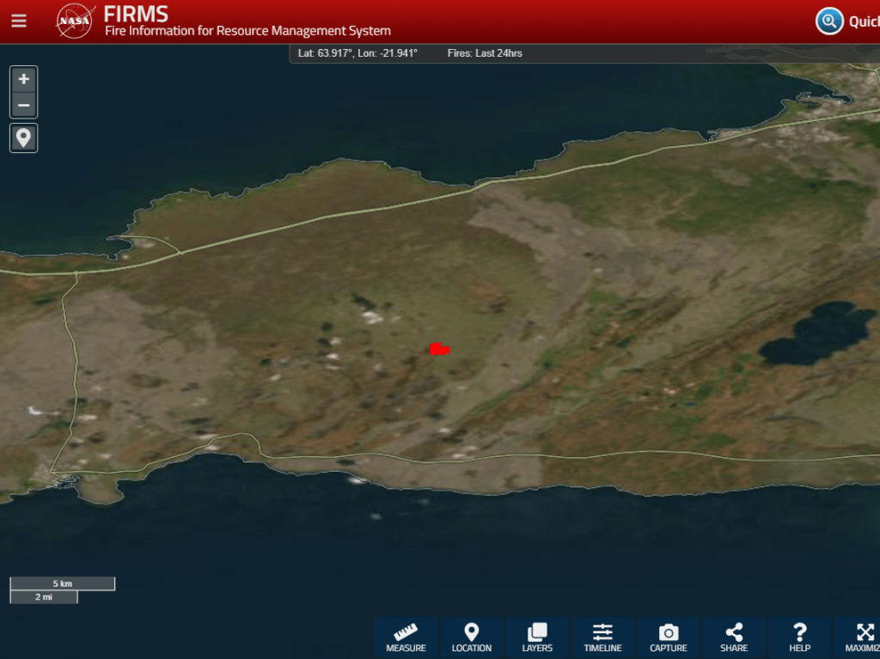The width and height of the screenshot is (880, 659).
Task: Click the 5 km scale bar
Action: (62, 584)
